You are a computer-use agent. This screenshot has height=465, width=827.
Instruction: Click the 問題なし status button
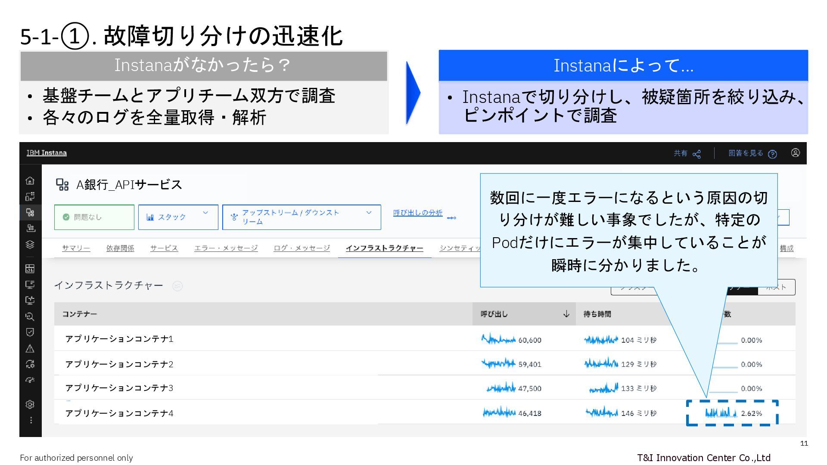pos(94,217)
